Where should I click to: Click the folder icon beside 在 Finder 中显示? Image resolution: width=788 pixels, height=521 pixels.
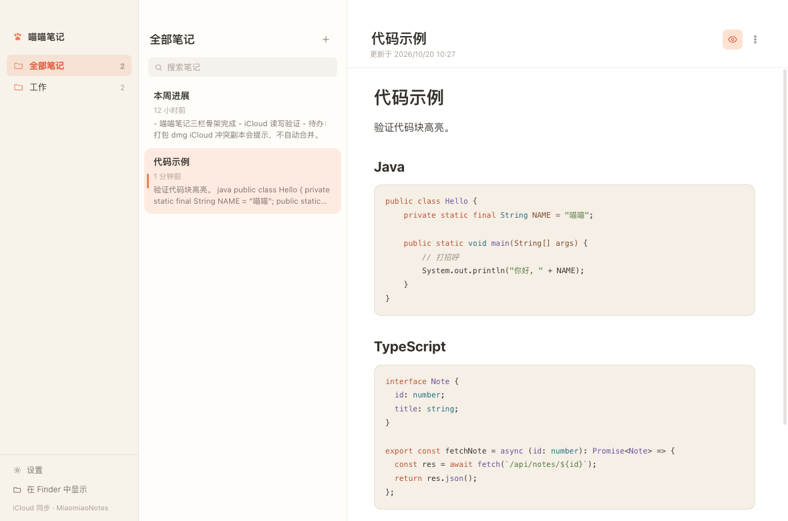tap(17, 490)
